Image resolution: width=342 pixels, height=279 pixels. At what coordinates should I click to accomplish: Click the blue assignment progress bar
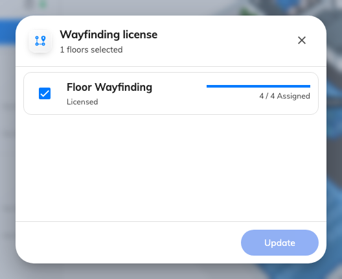[x=258, y=86]
